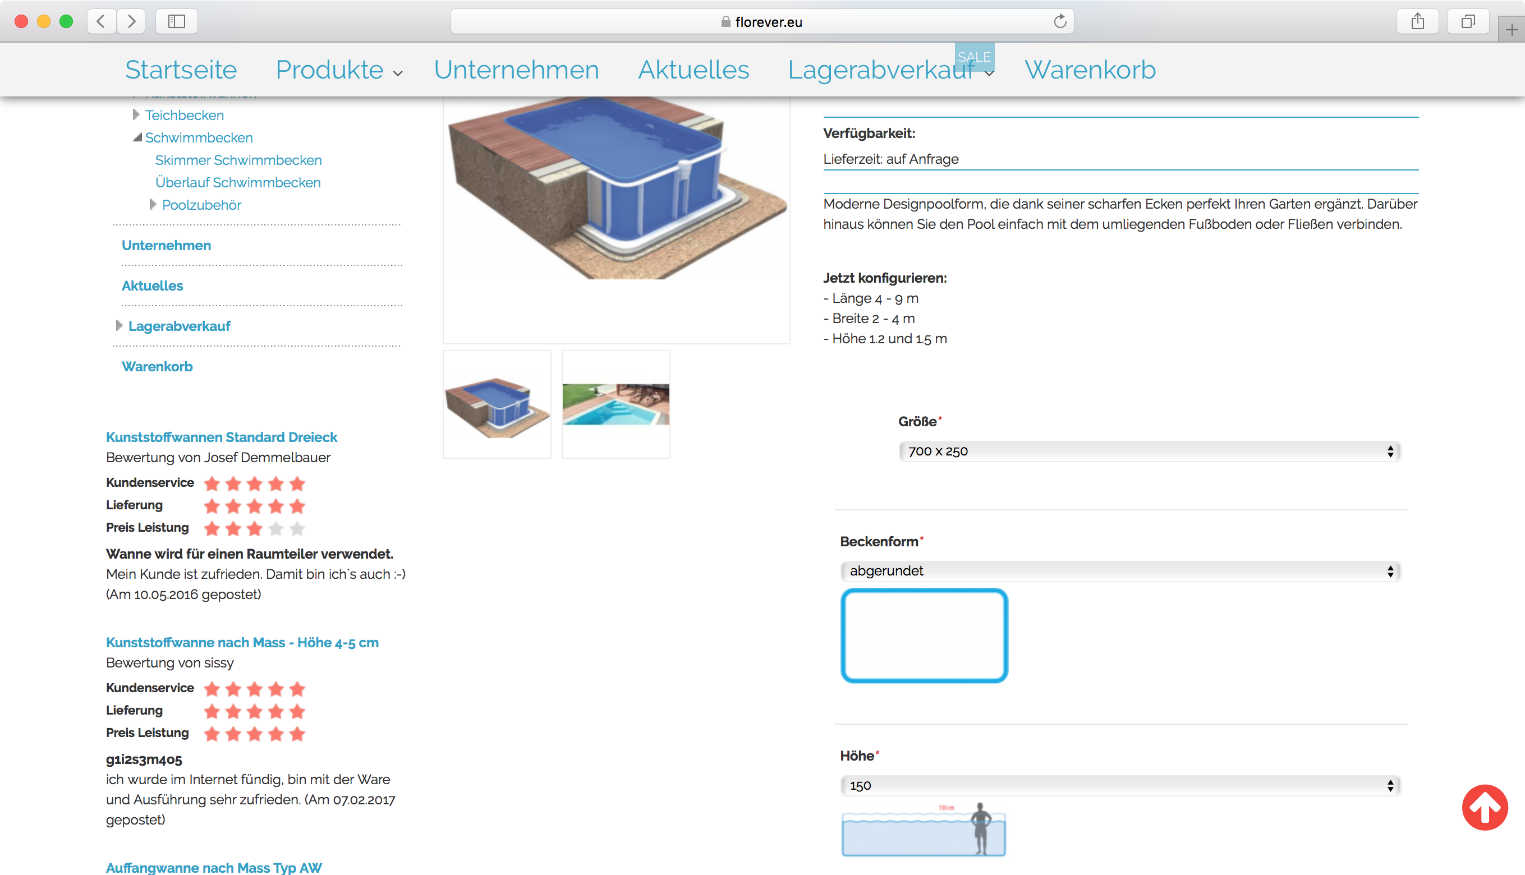Screen dimensions: 1525x875
Task: Expand the Poolzubehör tree triangle
Action: coord(153,204)
